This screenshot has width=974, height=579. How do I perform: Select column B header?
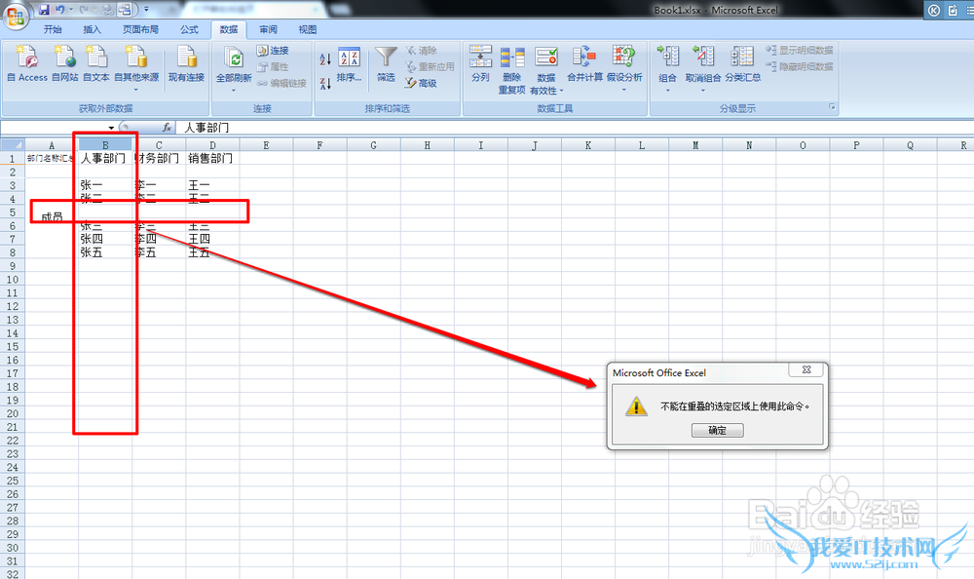(x=105, y=145)
